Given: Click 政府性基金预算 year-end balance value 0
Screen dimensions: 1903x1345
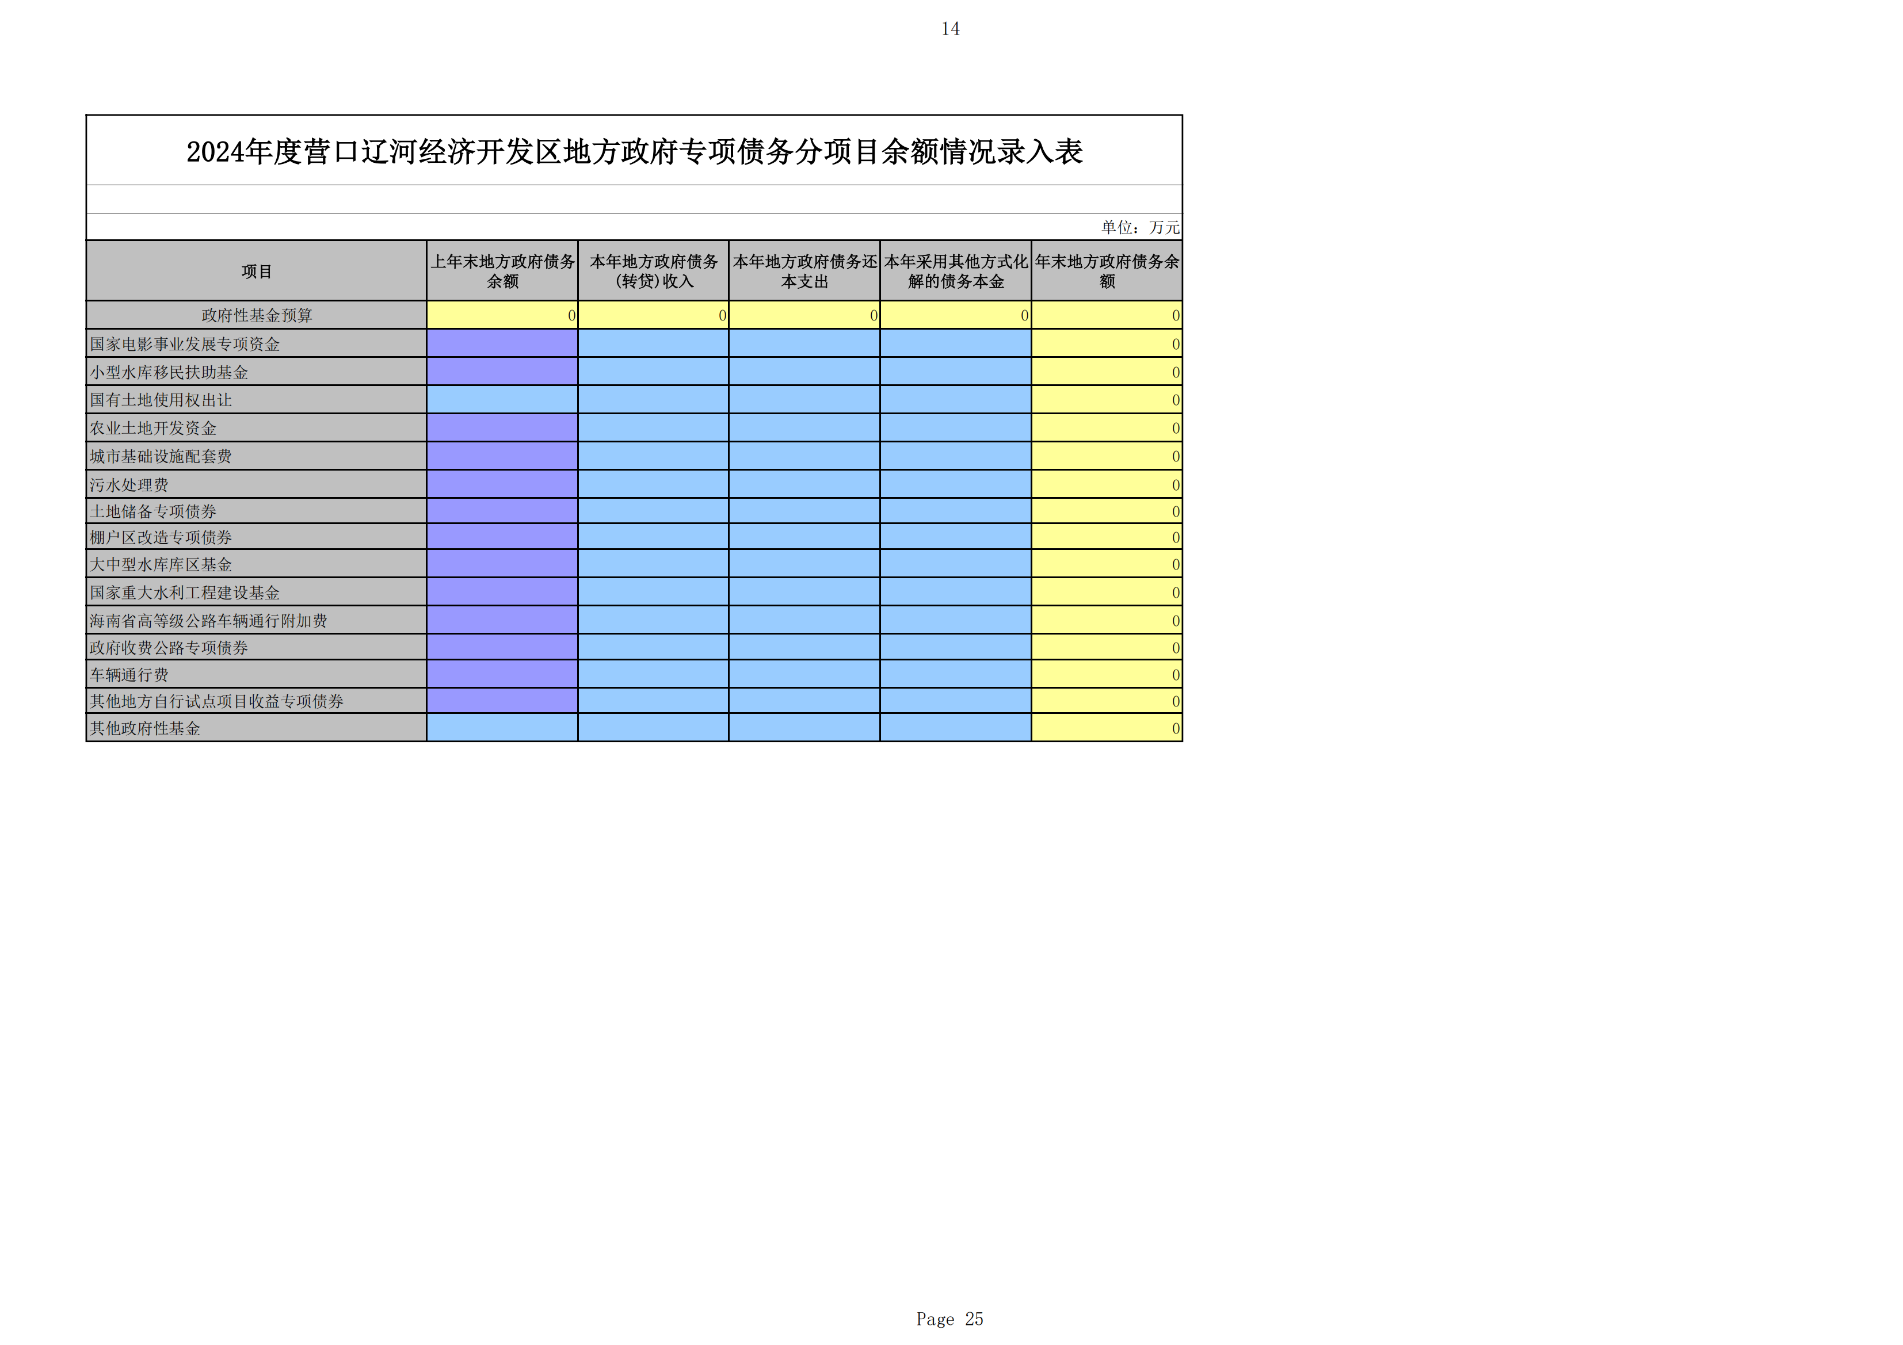Looking at the screenshot, I should 1107,315.
